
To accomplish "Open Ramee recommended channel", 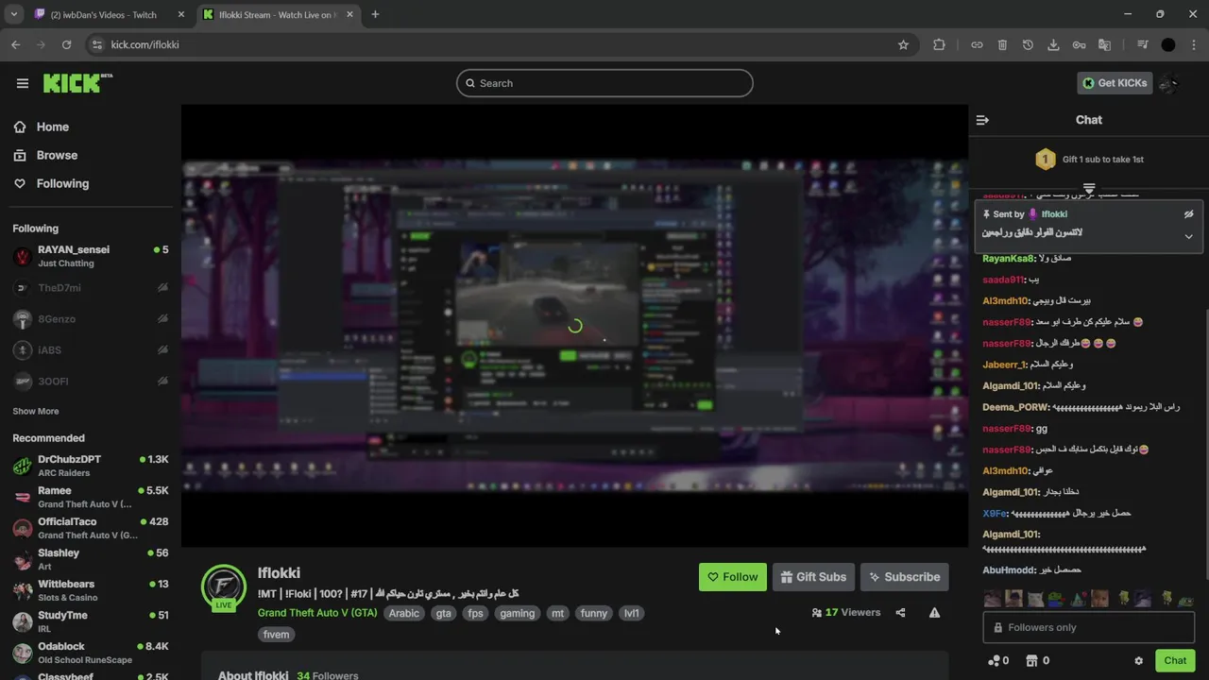I will point(91,497).
